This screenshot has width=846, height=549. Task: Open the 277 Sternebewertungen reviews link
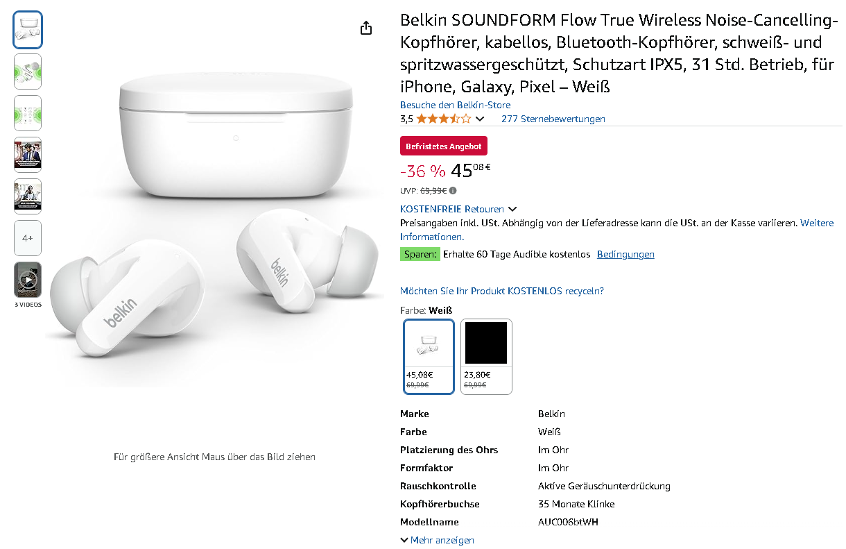[x=553, y=119]
